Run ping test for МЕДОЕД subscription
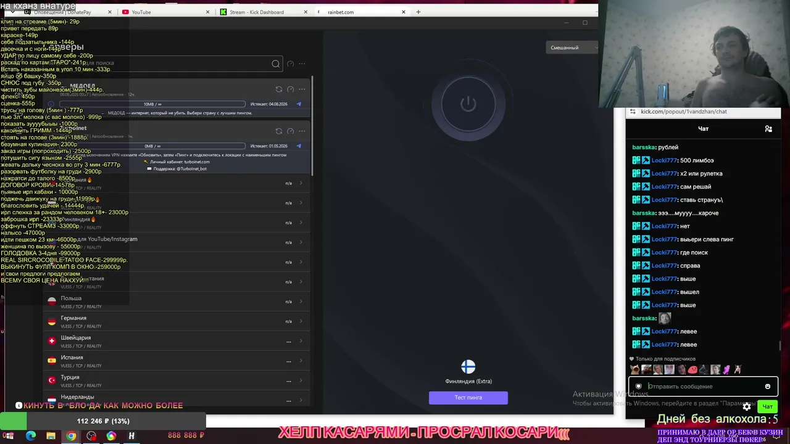 291,89
